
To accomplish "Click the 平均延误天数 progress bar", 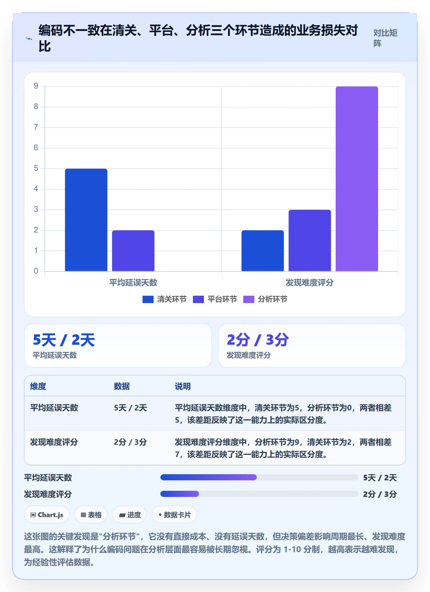I will [259, 477].
